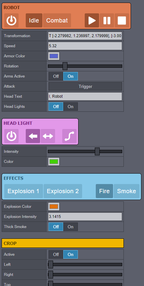Click the Robot power icon
Screen dimensions: 144x286
point(11,21)
